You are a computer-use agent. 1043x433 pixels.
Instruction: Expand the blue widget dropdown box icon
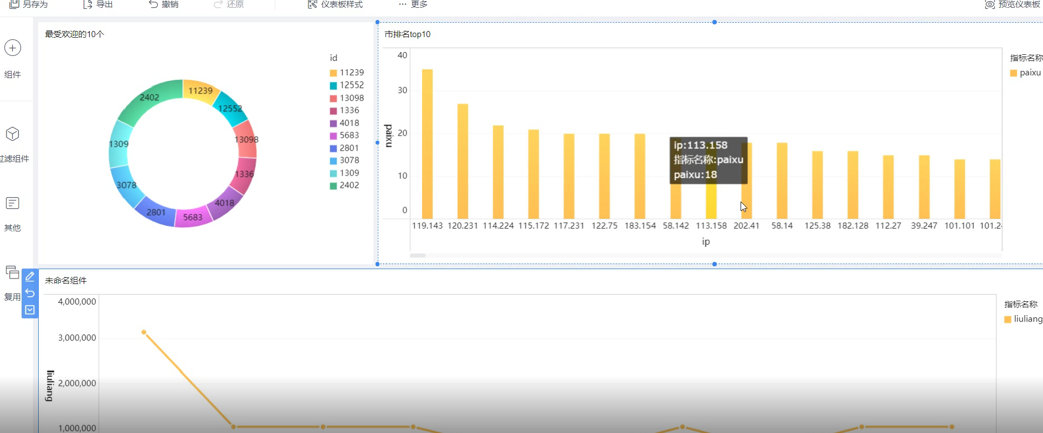coord(30,310)
